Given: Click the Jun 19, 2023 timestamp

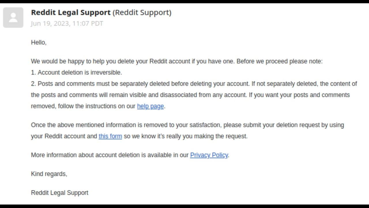Looking at the screenshot, I should (67, 23).
